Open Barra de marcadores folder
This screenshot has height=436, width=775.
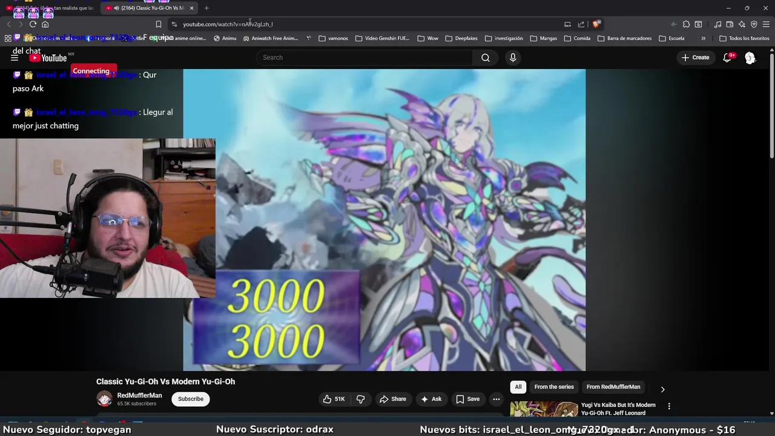[x=624, y=38]
